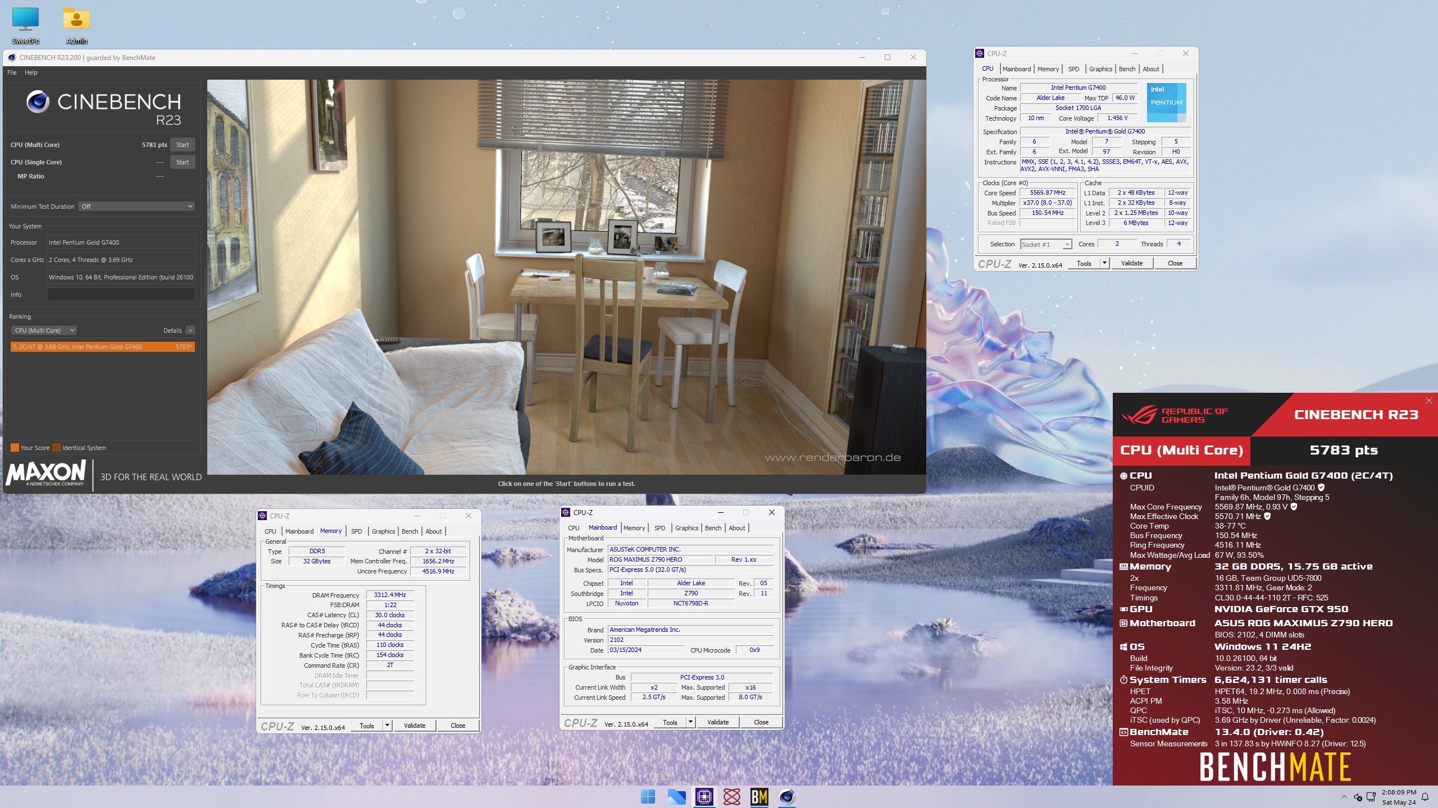
Task: Show hidden system tray icons chevron
Action: pos(1344,797)
